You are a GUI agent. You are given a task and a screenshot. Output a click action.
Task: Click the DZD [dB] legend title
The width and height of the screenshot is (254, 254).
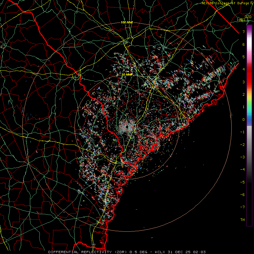[x=245, y=18]
